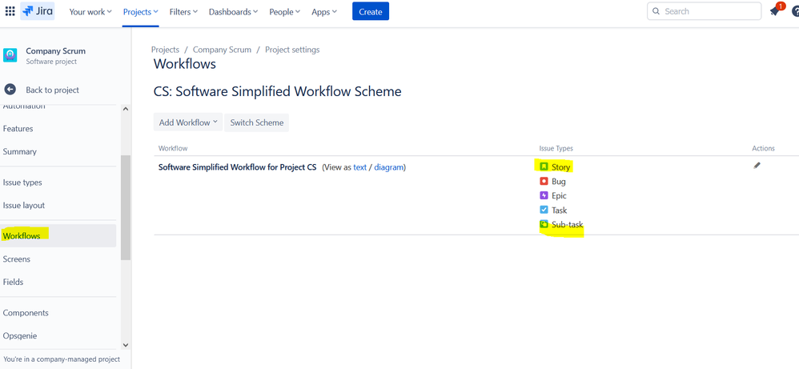Viewport: 799px width, 369px height.
Task: Click the Epic issue type label
Action: 559,195
